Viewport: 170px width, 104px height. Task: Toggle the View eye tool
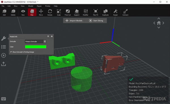pos(23,12)
